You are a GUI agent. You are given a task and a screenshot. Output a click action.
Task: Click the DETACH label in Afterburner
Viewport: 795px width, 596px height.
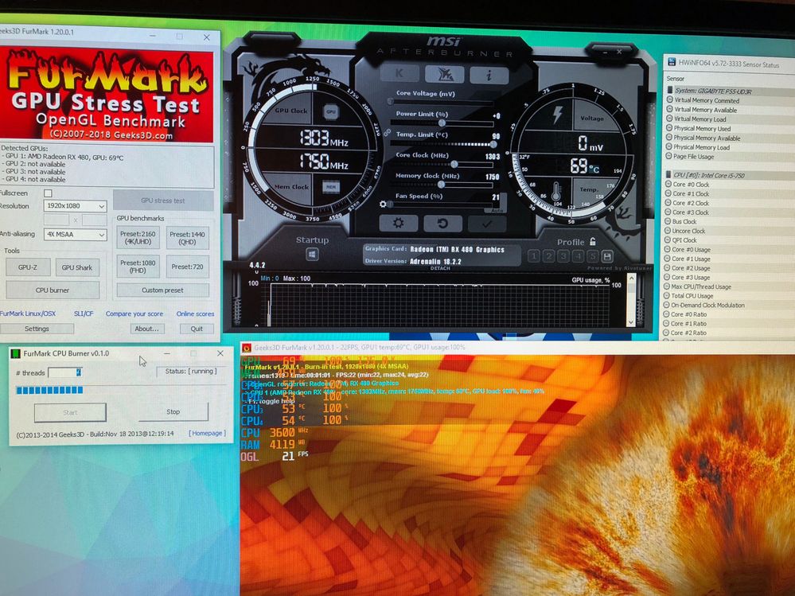point(440,269)
